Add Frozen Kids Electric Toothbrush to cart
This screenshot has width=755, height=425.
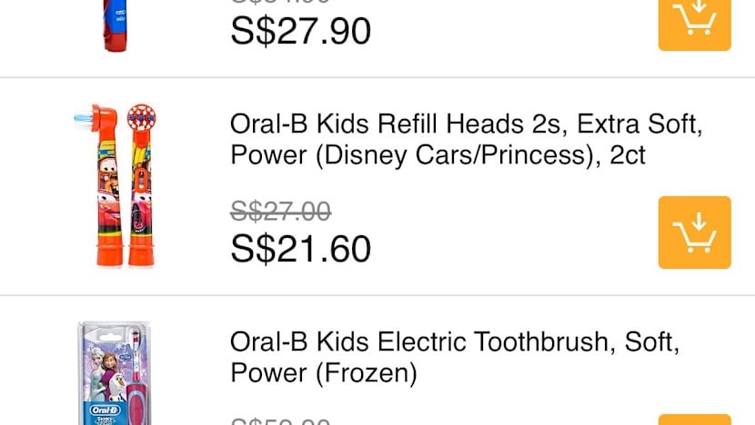coord(694,420)
